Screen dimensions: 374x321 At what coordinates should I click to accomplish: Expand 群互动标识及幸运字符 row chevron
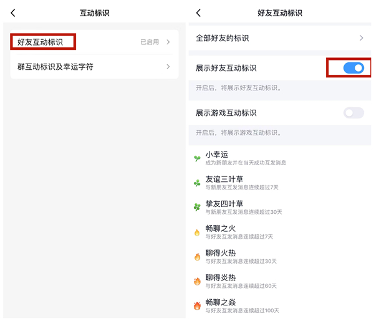(x=168, y=67)
